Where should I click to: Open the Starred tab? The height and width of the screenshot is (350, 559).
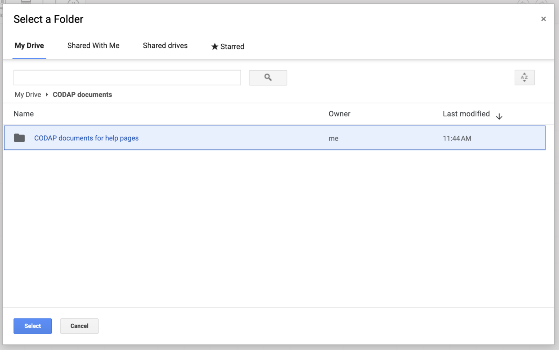click(x=232, y=47)
